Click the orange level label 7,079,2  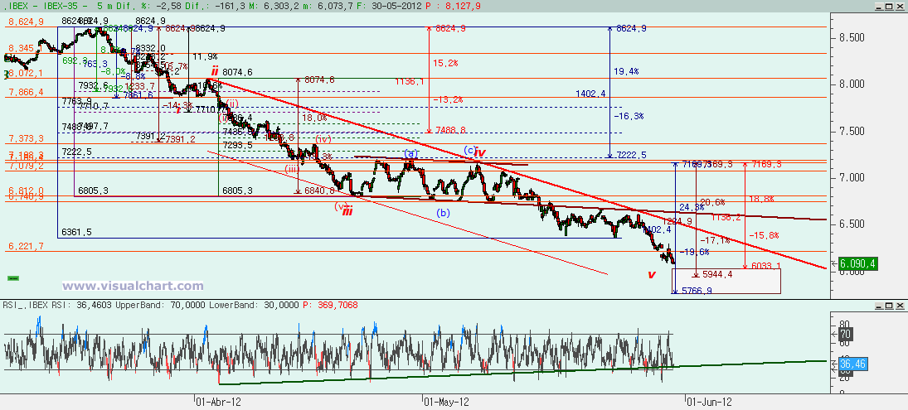point(25,166)
